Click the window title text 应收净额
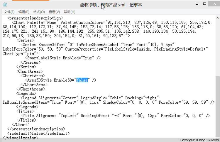Screen dimensions: 220x142 [88, 5]
